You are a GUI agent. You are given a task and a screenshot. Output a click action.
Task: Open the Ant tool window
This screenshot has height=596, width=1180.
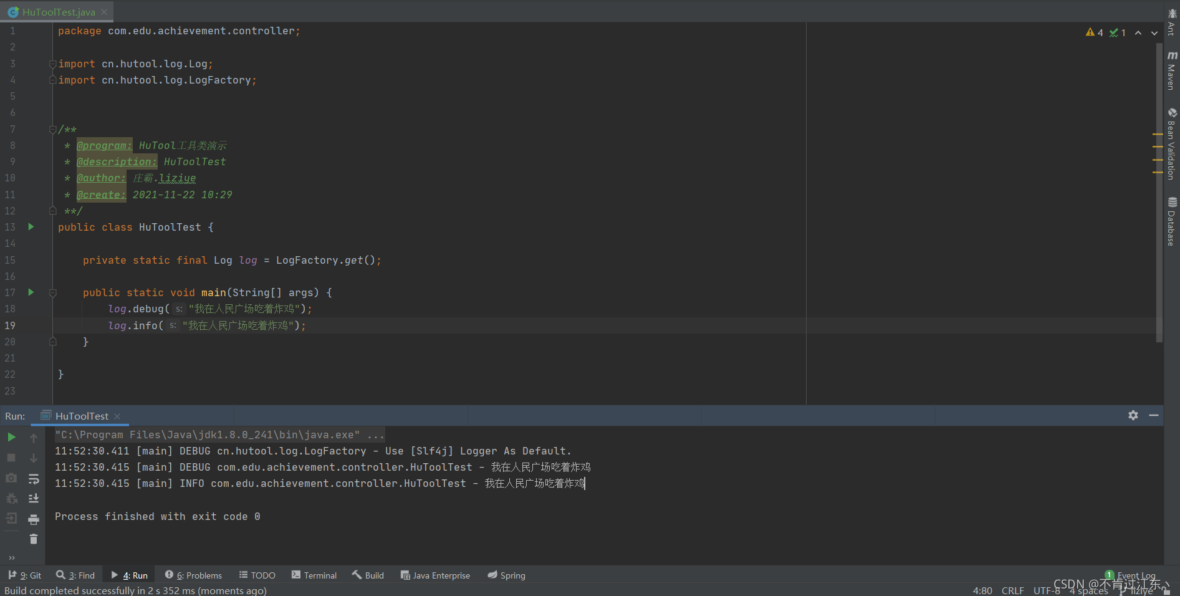(1172, 22)
